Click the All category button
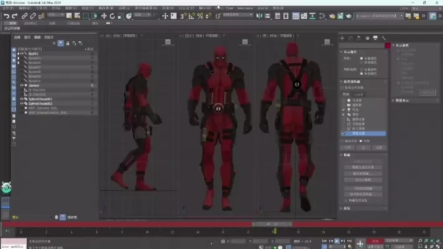The image size is (443, 249). point(348,148)
